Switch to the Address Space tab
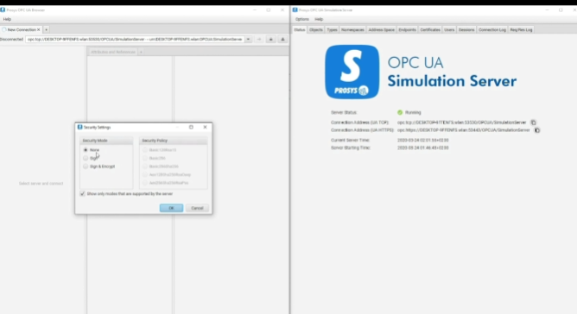This screenshot has height=314, width=577. tap(381, 30)
